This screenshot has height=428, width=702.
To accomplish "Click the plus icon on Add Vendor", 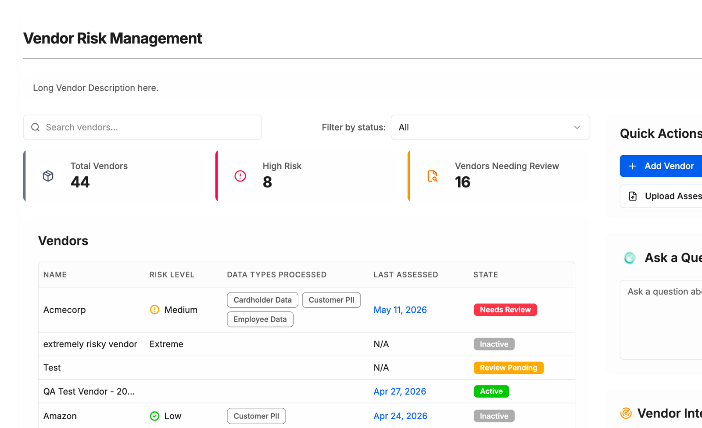I will (x=632, y=166).
